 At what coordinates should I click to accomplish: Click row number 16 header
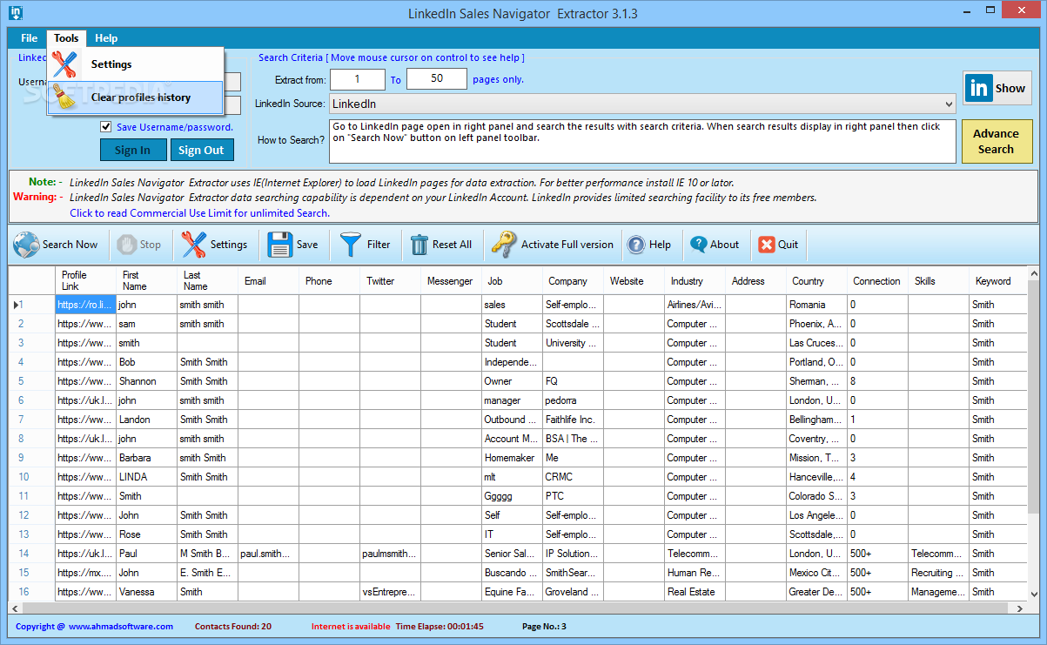(32, 592)
